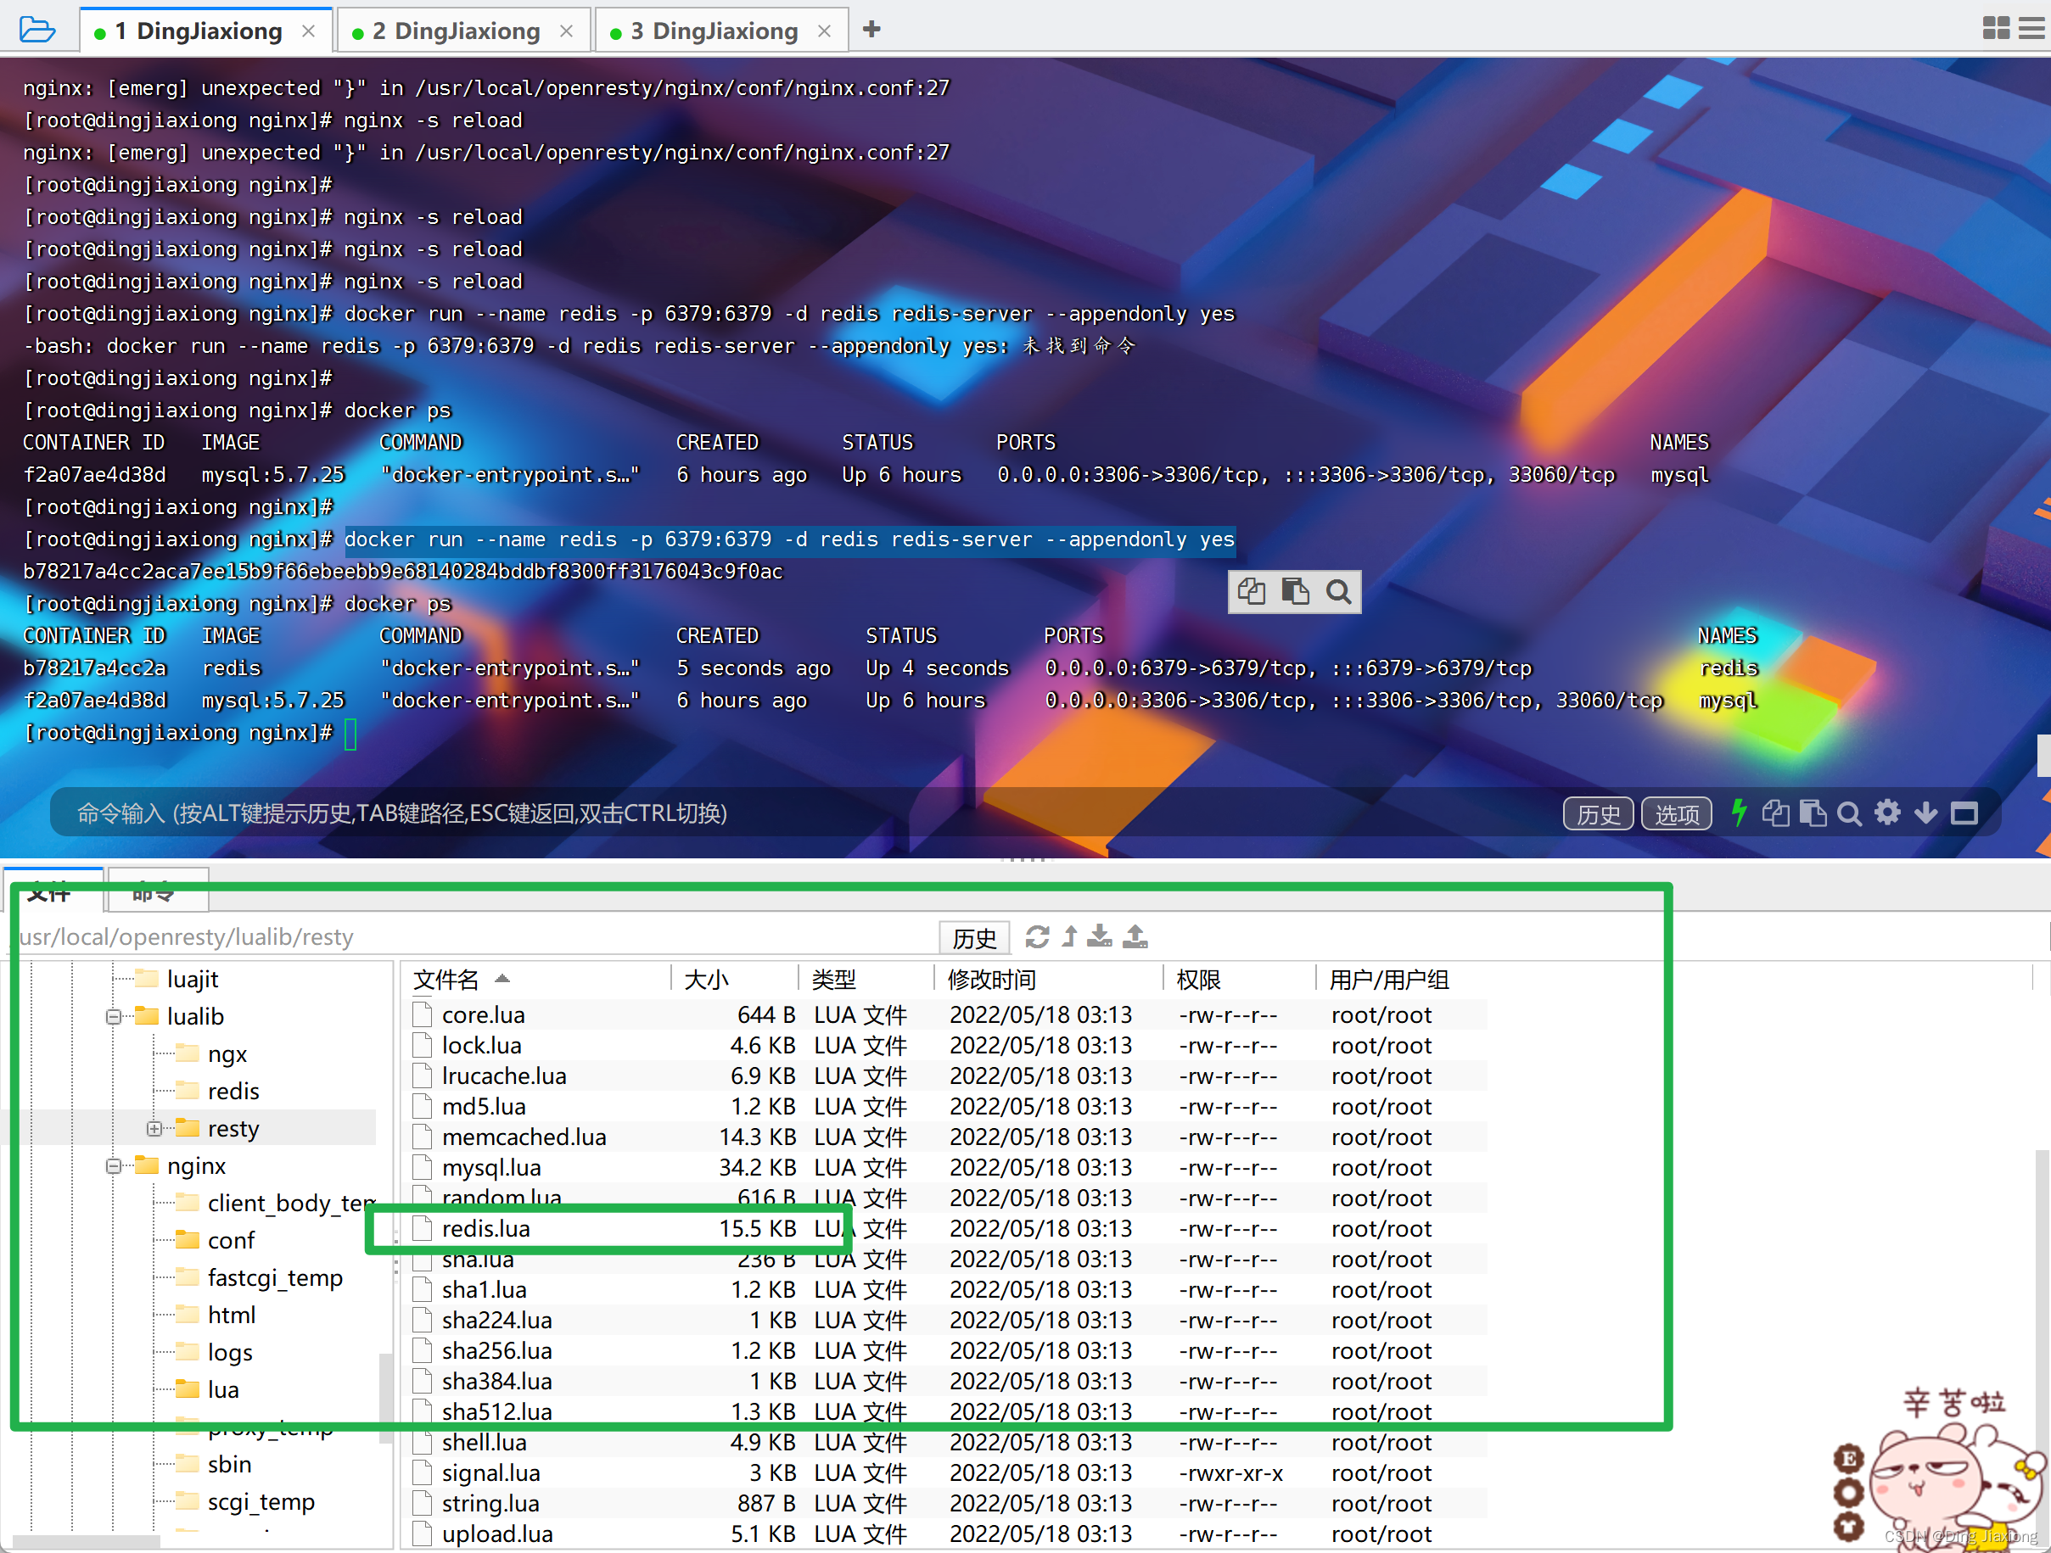Click the paste icon in the command bar
The width and height of the screenshot is (2051, 1553).
1813,813
